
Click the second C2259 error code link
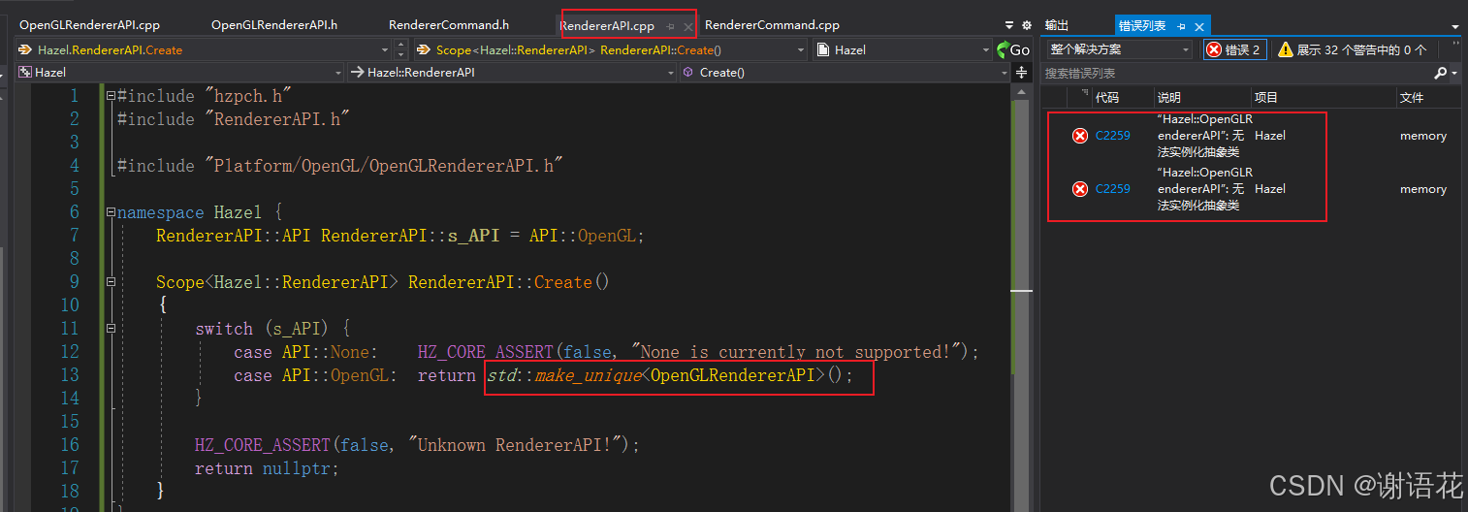(1113, 189)
